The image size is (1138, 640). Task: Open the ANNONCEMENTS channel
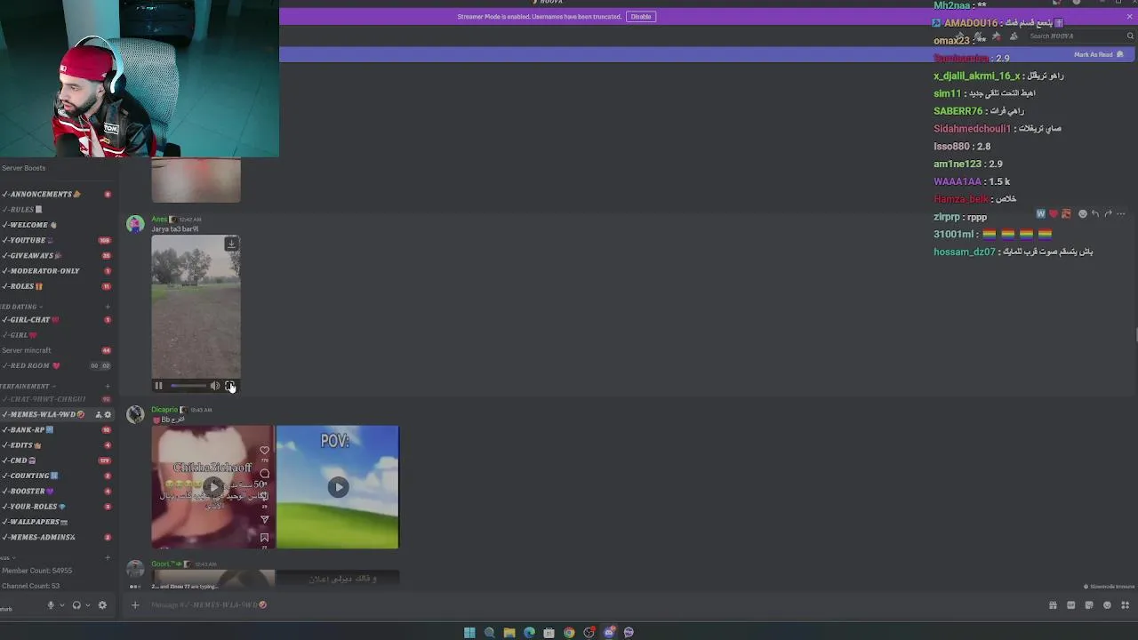(x=55, y=194)
